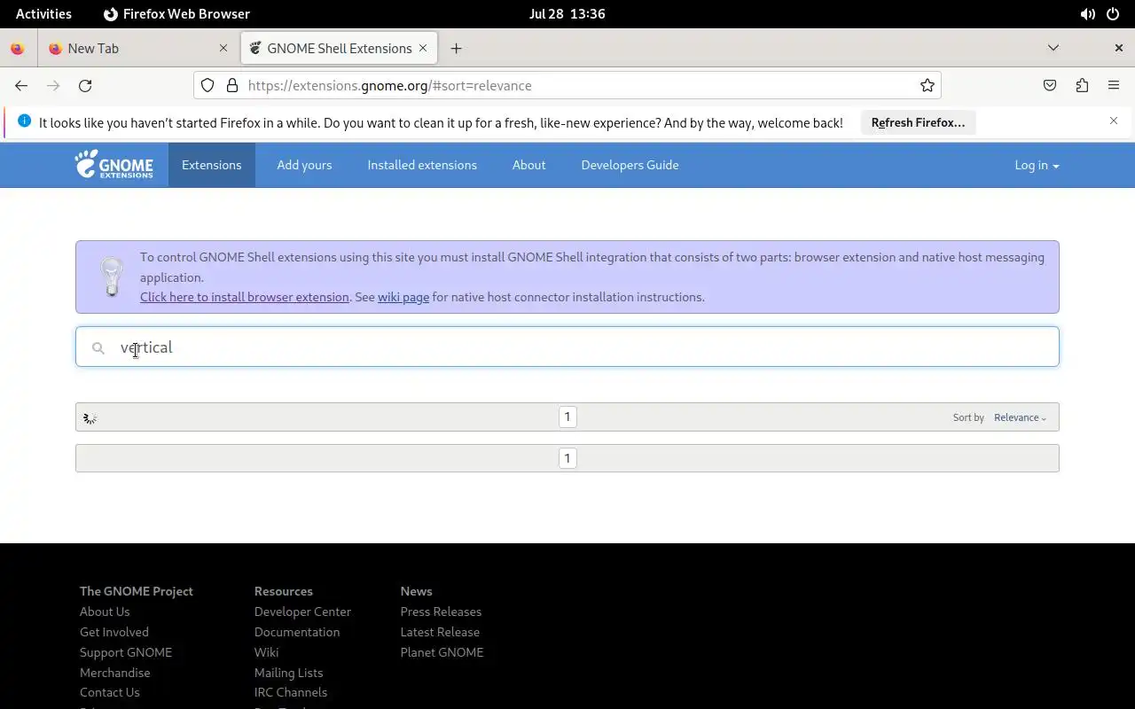Open the Mailing Lists footer link
The width and height of the screenshot is (1135, 709).
[288, 673]
